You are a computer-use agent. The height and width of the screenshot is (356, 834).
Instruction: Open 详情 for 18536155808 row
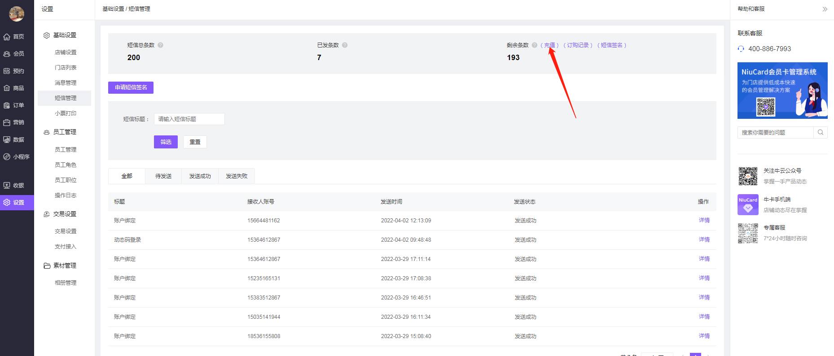(x=704, y=336)
